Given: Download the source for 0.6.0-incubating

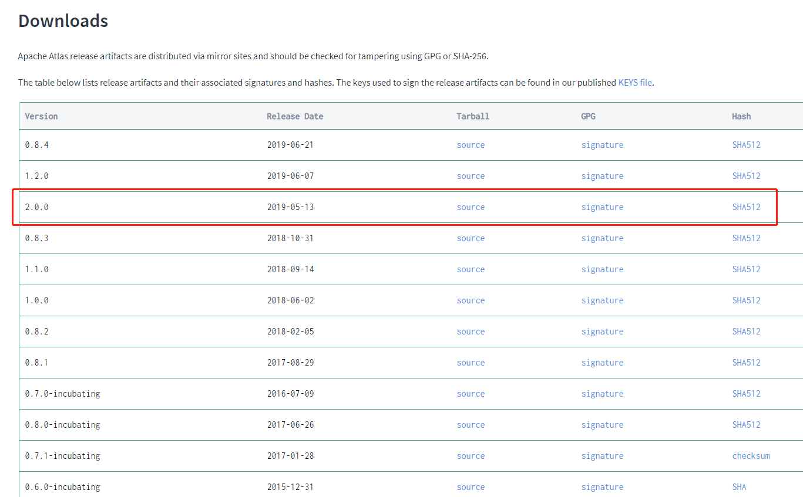Looking at the screenshot, I should (x=471, y=486).
